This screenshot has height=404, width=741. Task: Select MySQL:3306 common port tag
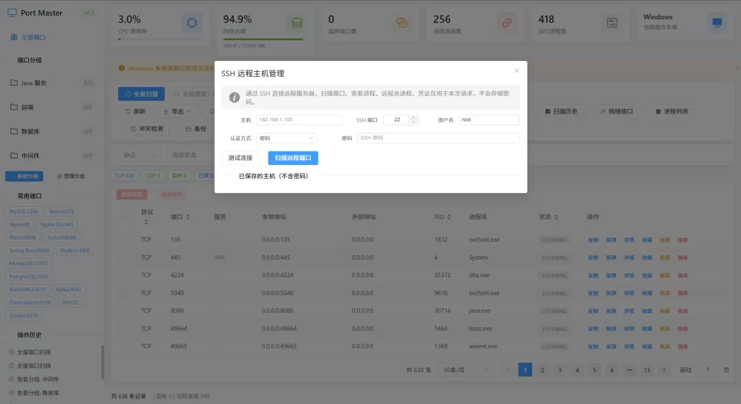[23, 212]
